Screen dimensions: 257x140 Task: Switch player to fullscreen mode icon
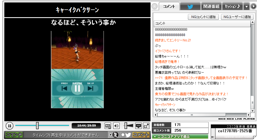(x=146, y=126)
